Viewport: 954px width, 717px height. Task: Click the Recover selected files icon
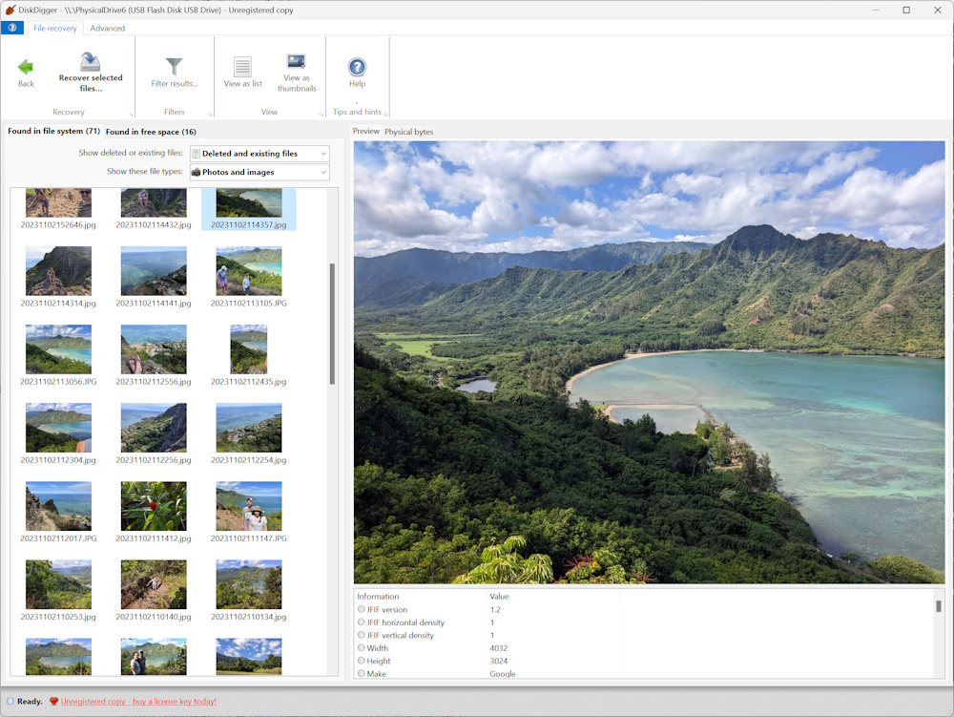(91, 63)
